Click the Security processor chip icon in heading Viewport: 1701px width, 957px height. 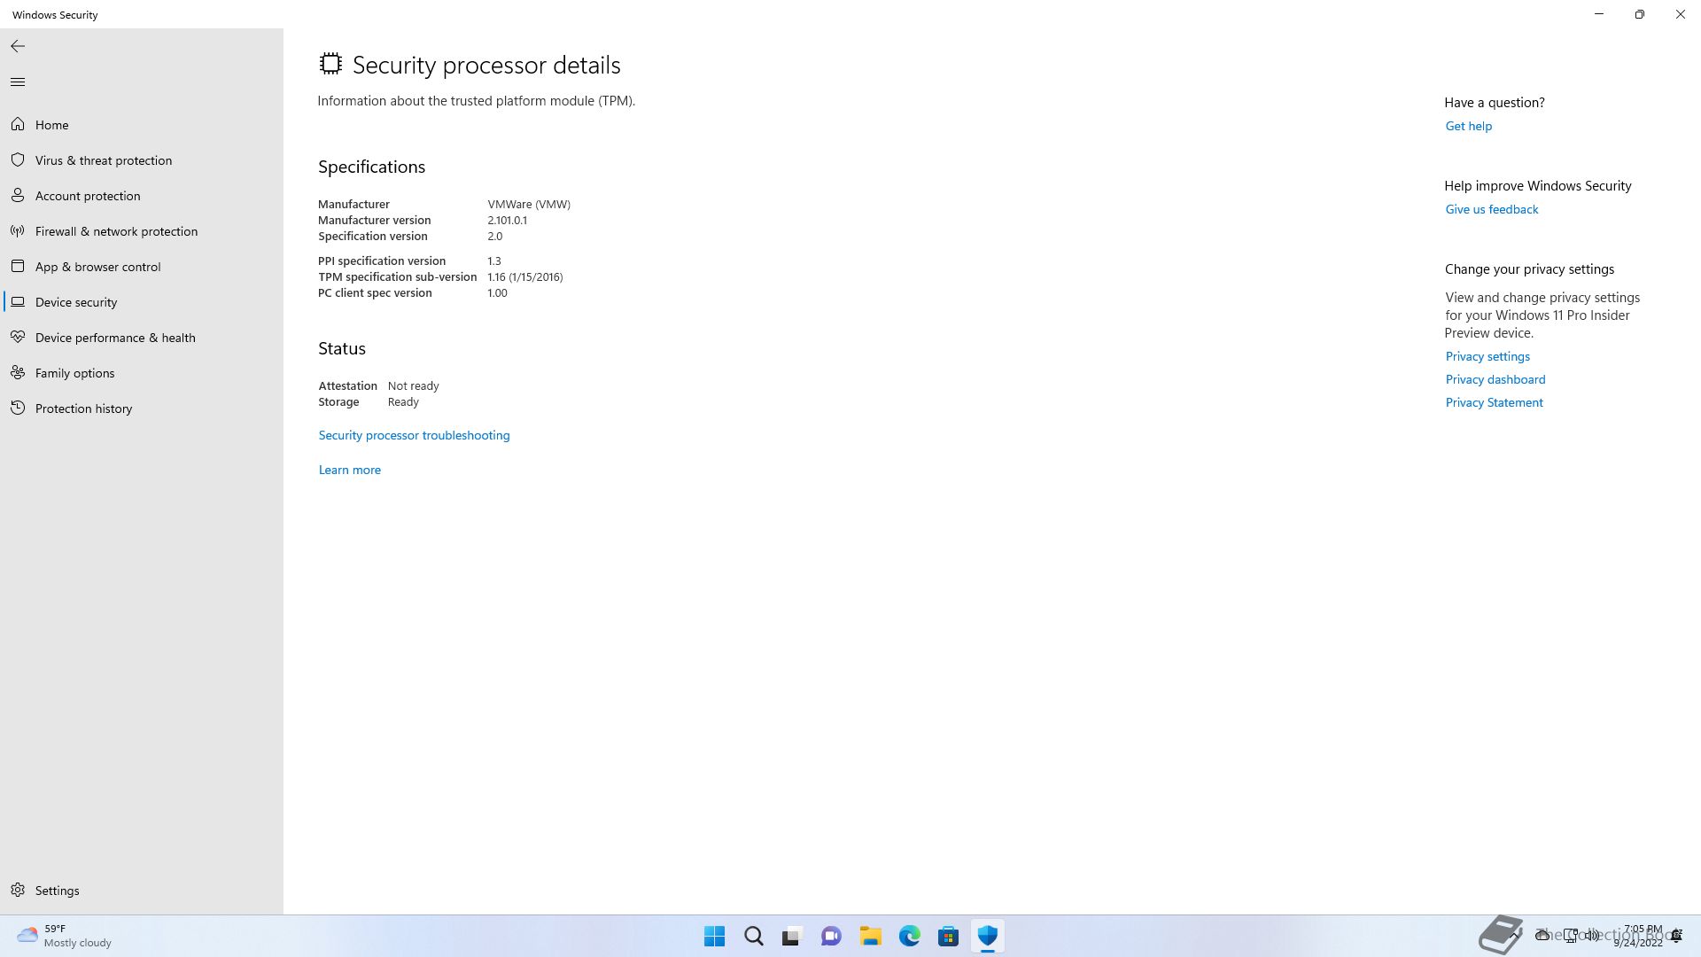click(x=330, y=63)
